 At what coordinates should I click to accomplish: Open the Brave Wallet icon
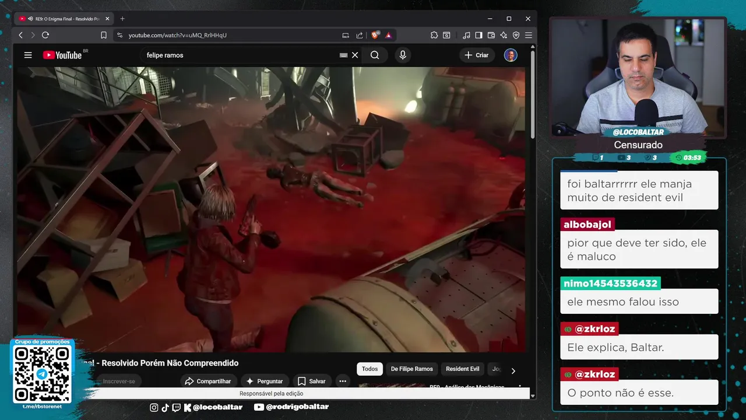click(x=491, y=35)
